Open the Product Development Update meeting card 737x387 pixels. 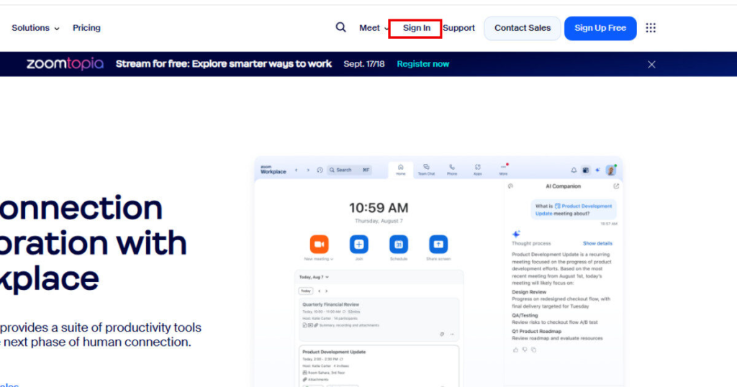point(379,366)
